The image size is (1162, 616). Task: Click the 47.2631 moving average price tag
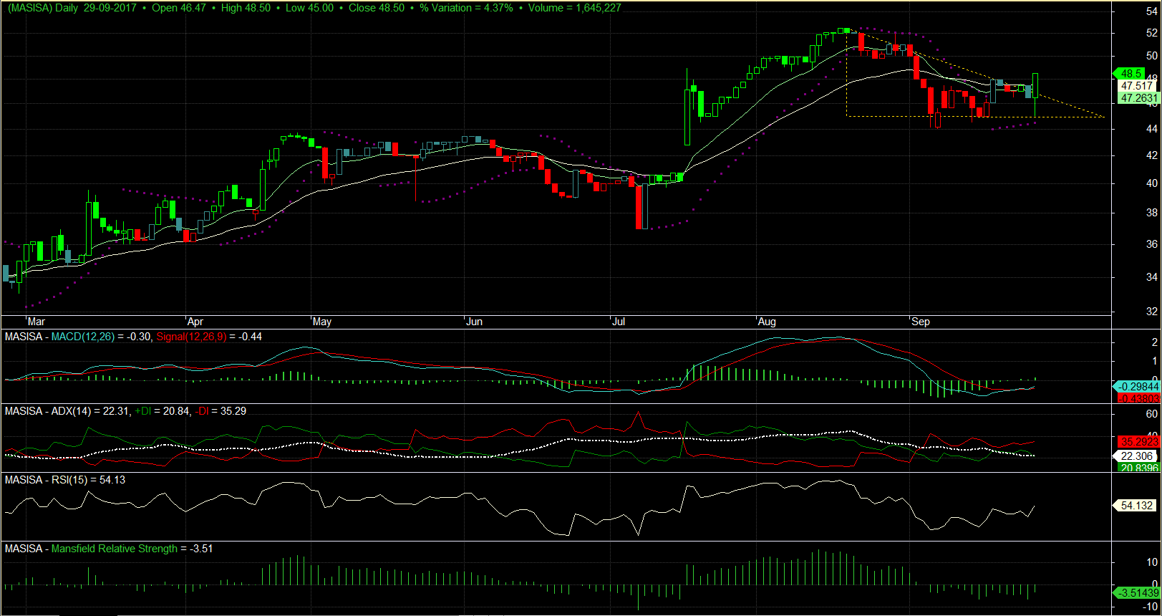coord(1138,98)
